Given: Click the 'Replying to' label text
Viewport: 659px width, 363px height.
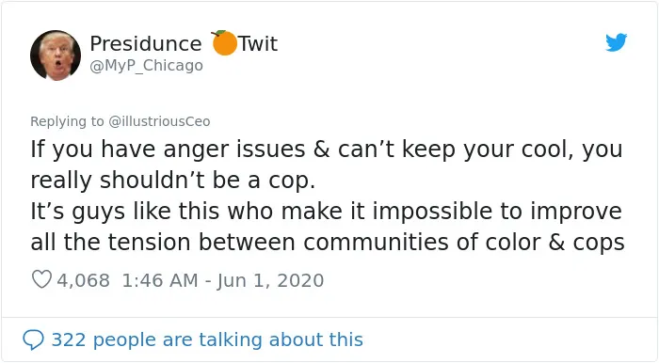Looking at the screenshot, I should pos(67,121).
